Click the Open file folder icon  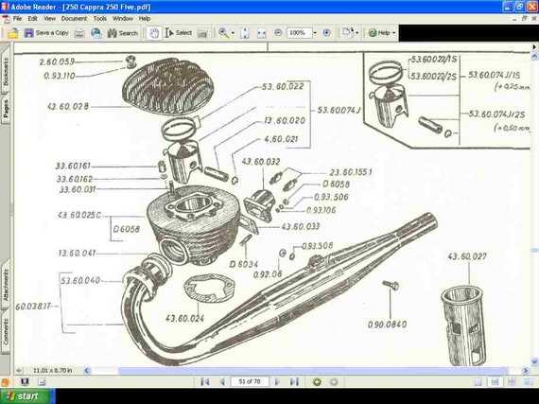13,33
